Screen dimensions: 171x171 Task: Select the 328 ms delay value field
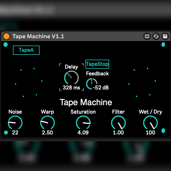tap(71, 87)
